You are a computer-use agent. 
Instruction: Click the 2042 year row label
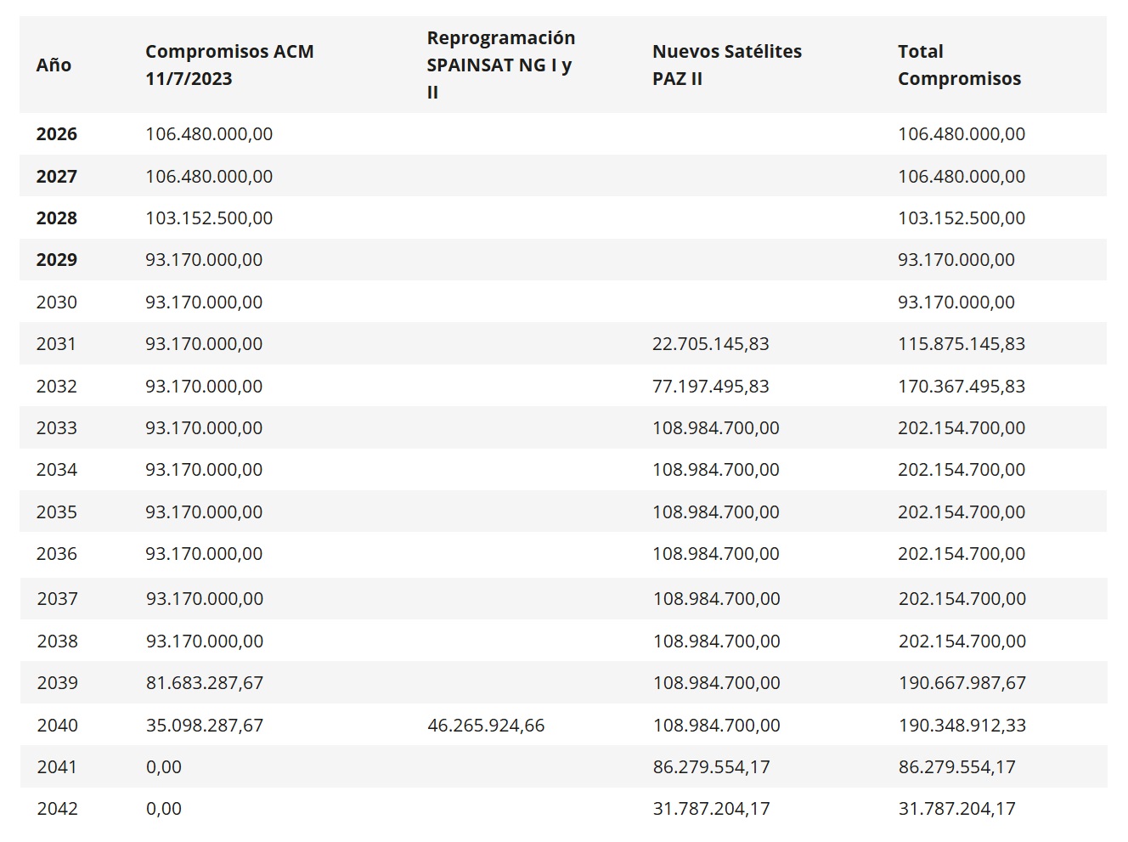(57, 809)
